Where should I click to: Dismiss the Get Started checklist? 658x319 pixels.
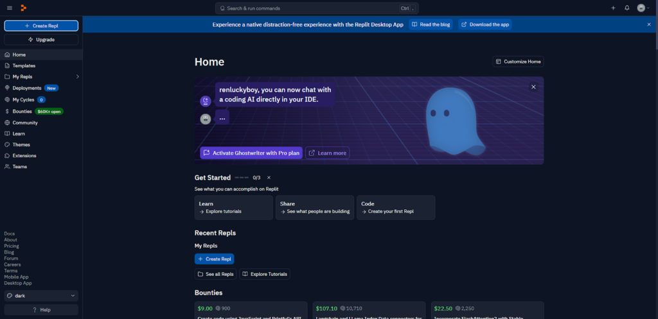pyautogui.click(x=269, y=178)
